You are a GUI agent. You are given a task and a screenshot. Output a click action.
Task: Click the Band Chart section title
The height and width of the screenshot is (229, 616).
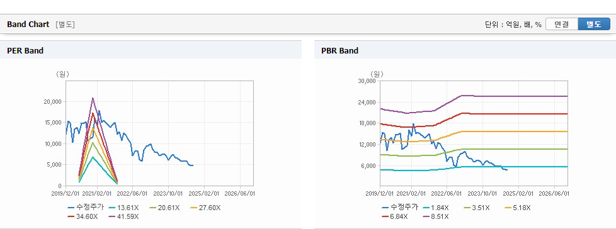click(x=28, y=25)
